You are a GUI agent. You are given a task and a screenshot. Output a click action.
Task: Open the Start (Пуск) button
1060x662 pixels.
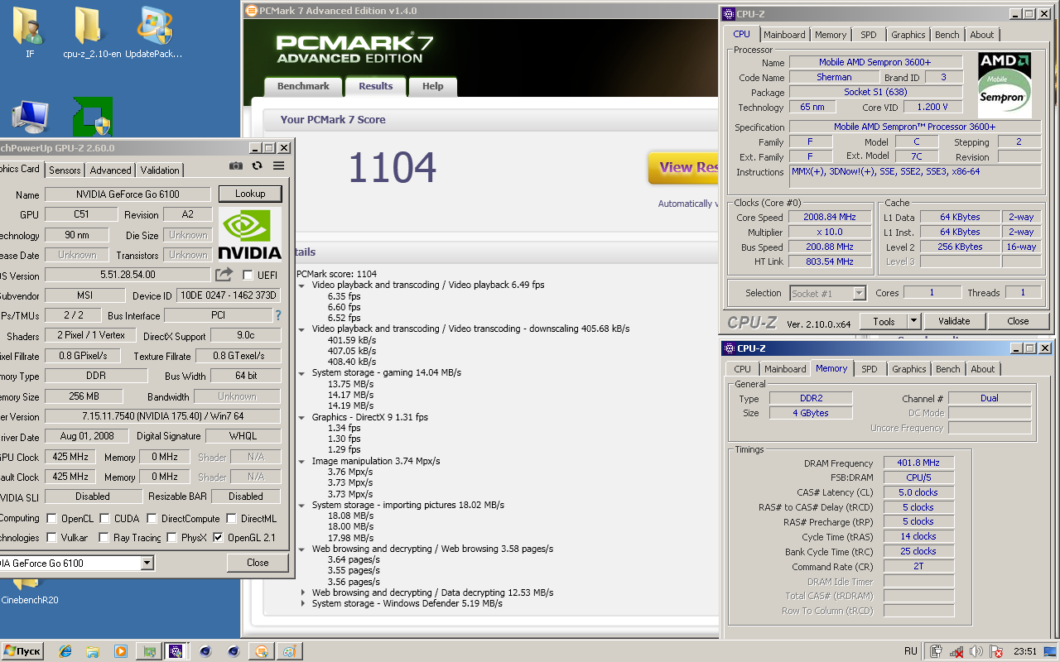point(22,651)
